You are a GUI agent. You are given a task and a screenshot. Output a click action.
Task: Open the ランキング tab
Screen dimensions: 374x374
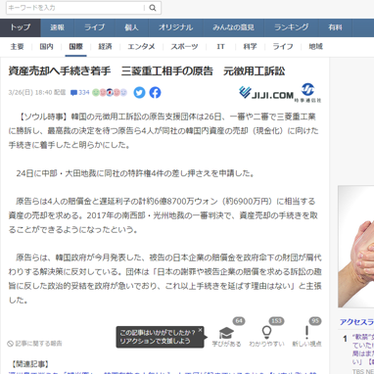click(292, 27)
